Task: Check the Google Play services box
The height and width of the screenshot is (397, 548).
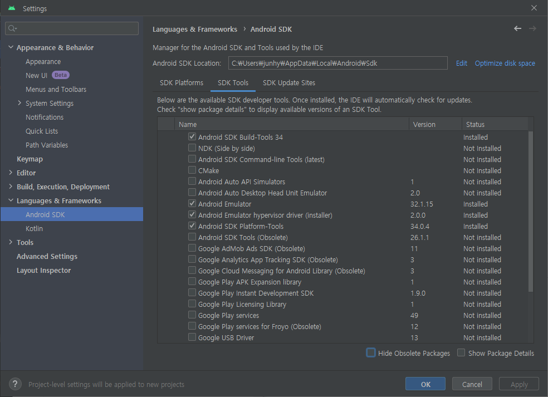Action: click(x=192, y=315)
